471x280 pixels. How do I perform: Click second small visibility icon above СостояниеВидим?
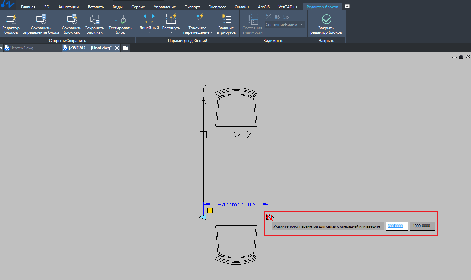pyautogui.click(x=277, y=17)
